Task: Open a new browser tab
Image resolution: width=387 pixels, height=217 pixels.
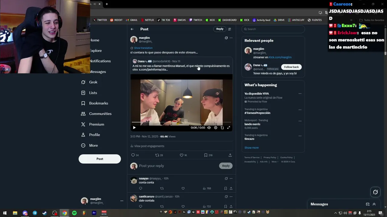Action: point(107,4)
